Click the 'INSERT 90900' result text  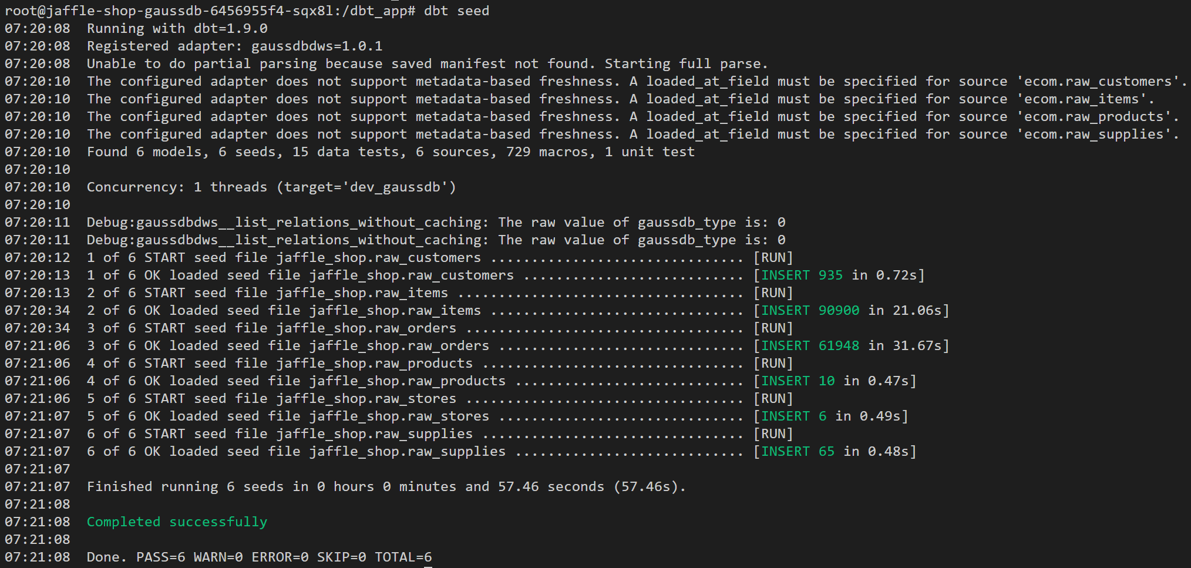pos(810,310)
